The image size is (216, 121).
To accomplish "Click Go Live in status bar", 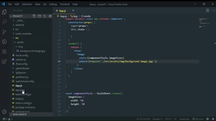I will tap(198, 119).
